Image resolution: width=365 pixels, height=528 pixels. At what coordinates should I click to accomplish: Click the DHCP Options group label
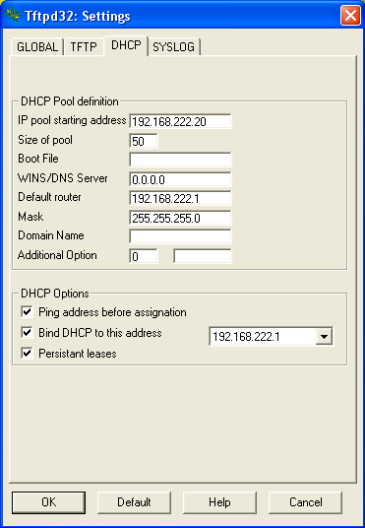click(55, 294)
